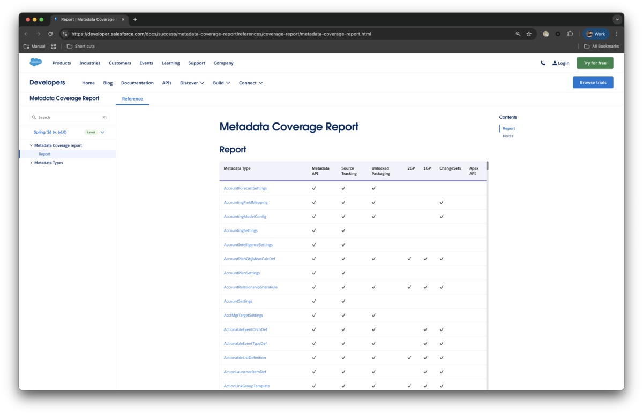The image size is (643, 415).
Task: Open Chrome's three-dot menu
Action: click(x=617, y=34)
